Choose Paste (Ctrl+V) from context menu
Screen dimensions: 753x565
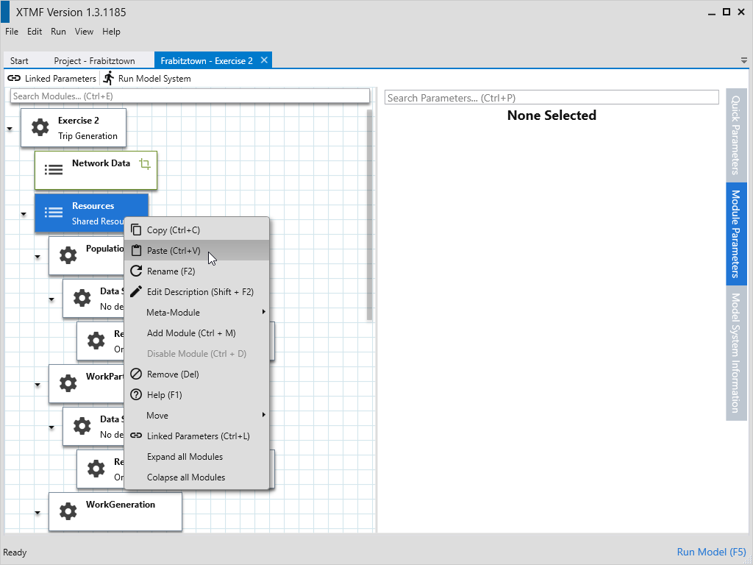(174, 251)
